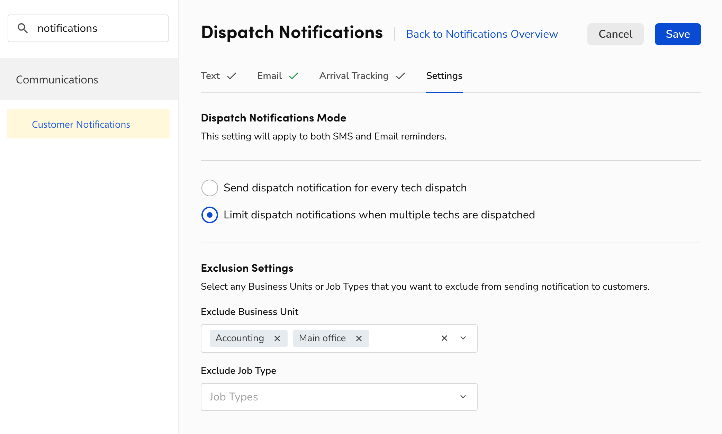The height and width of the screenshot is (434, 722).
Task: Select the Settings tab
Action: (444, 76)
